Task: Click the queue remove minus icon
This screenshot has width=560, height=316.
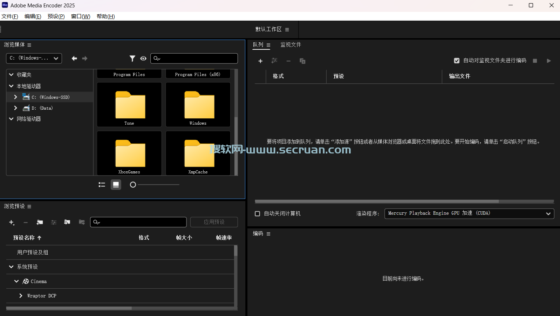Action: pyautogui.click(x=288, y=61)
